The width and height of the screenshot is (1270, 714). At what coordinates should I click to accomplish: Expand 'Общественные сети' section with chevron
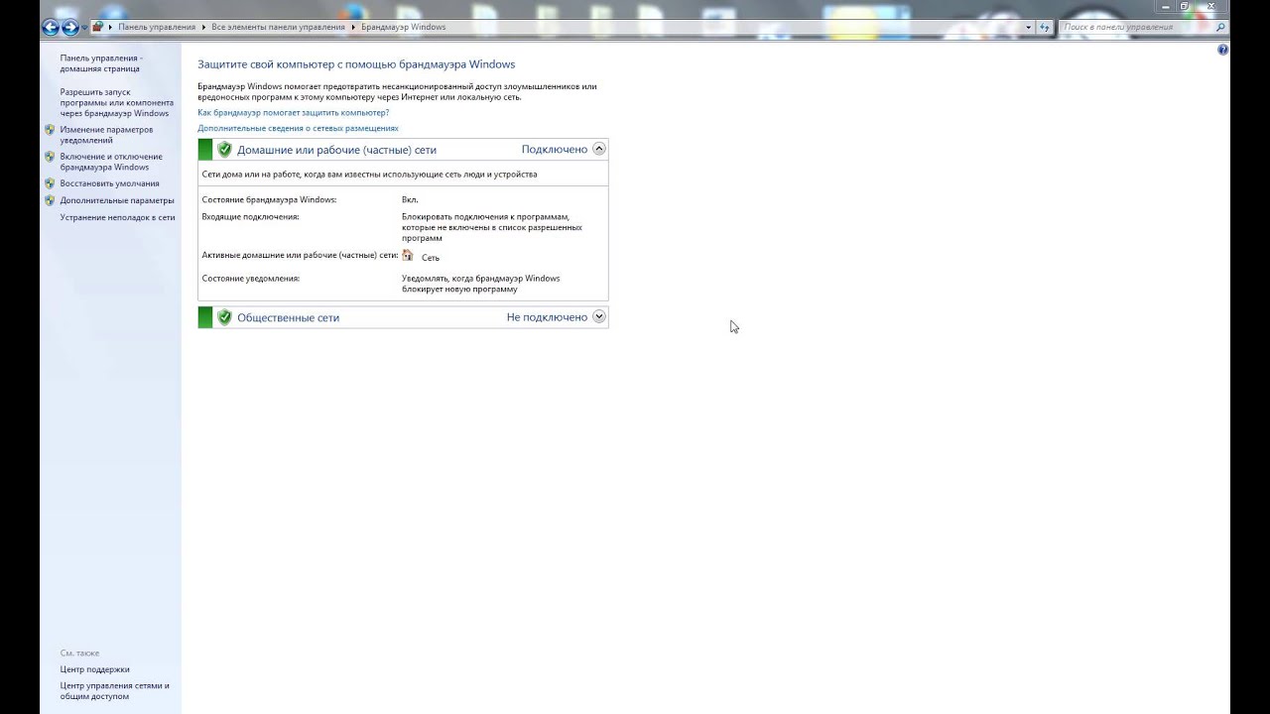pyautogui.click(x=598, y=316)
